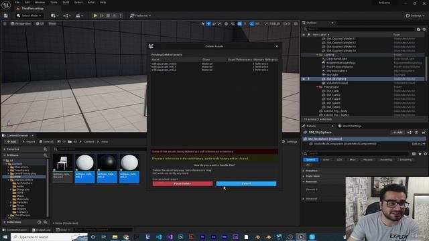This screenshot has width=429, height=241.
Task: Click the Details favorites star icon
Action: click(x=420, y=154)
